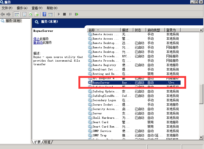Image resolution: width=204 pixels, height=149 pixels.
Task: Toggle the show/hide console tree icon
Action: pos(17,14)
